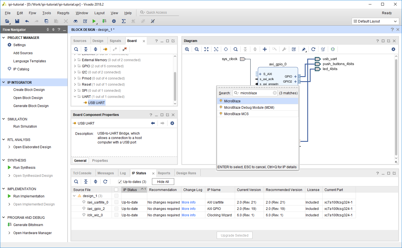Click the Validate Design checkmark in Diagram toolbar

pos(294,49)
